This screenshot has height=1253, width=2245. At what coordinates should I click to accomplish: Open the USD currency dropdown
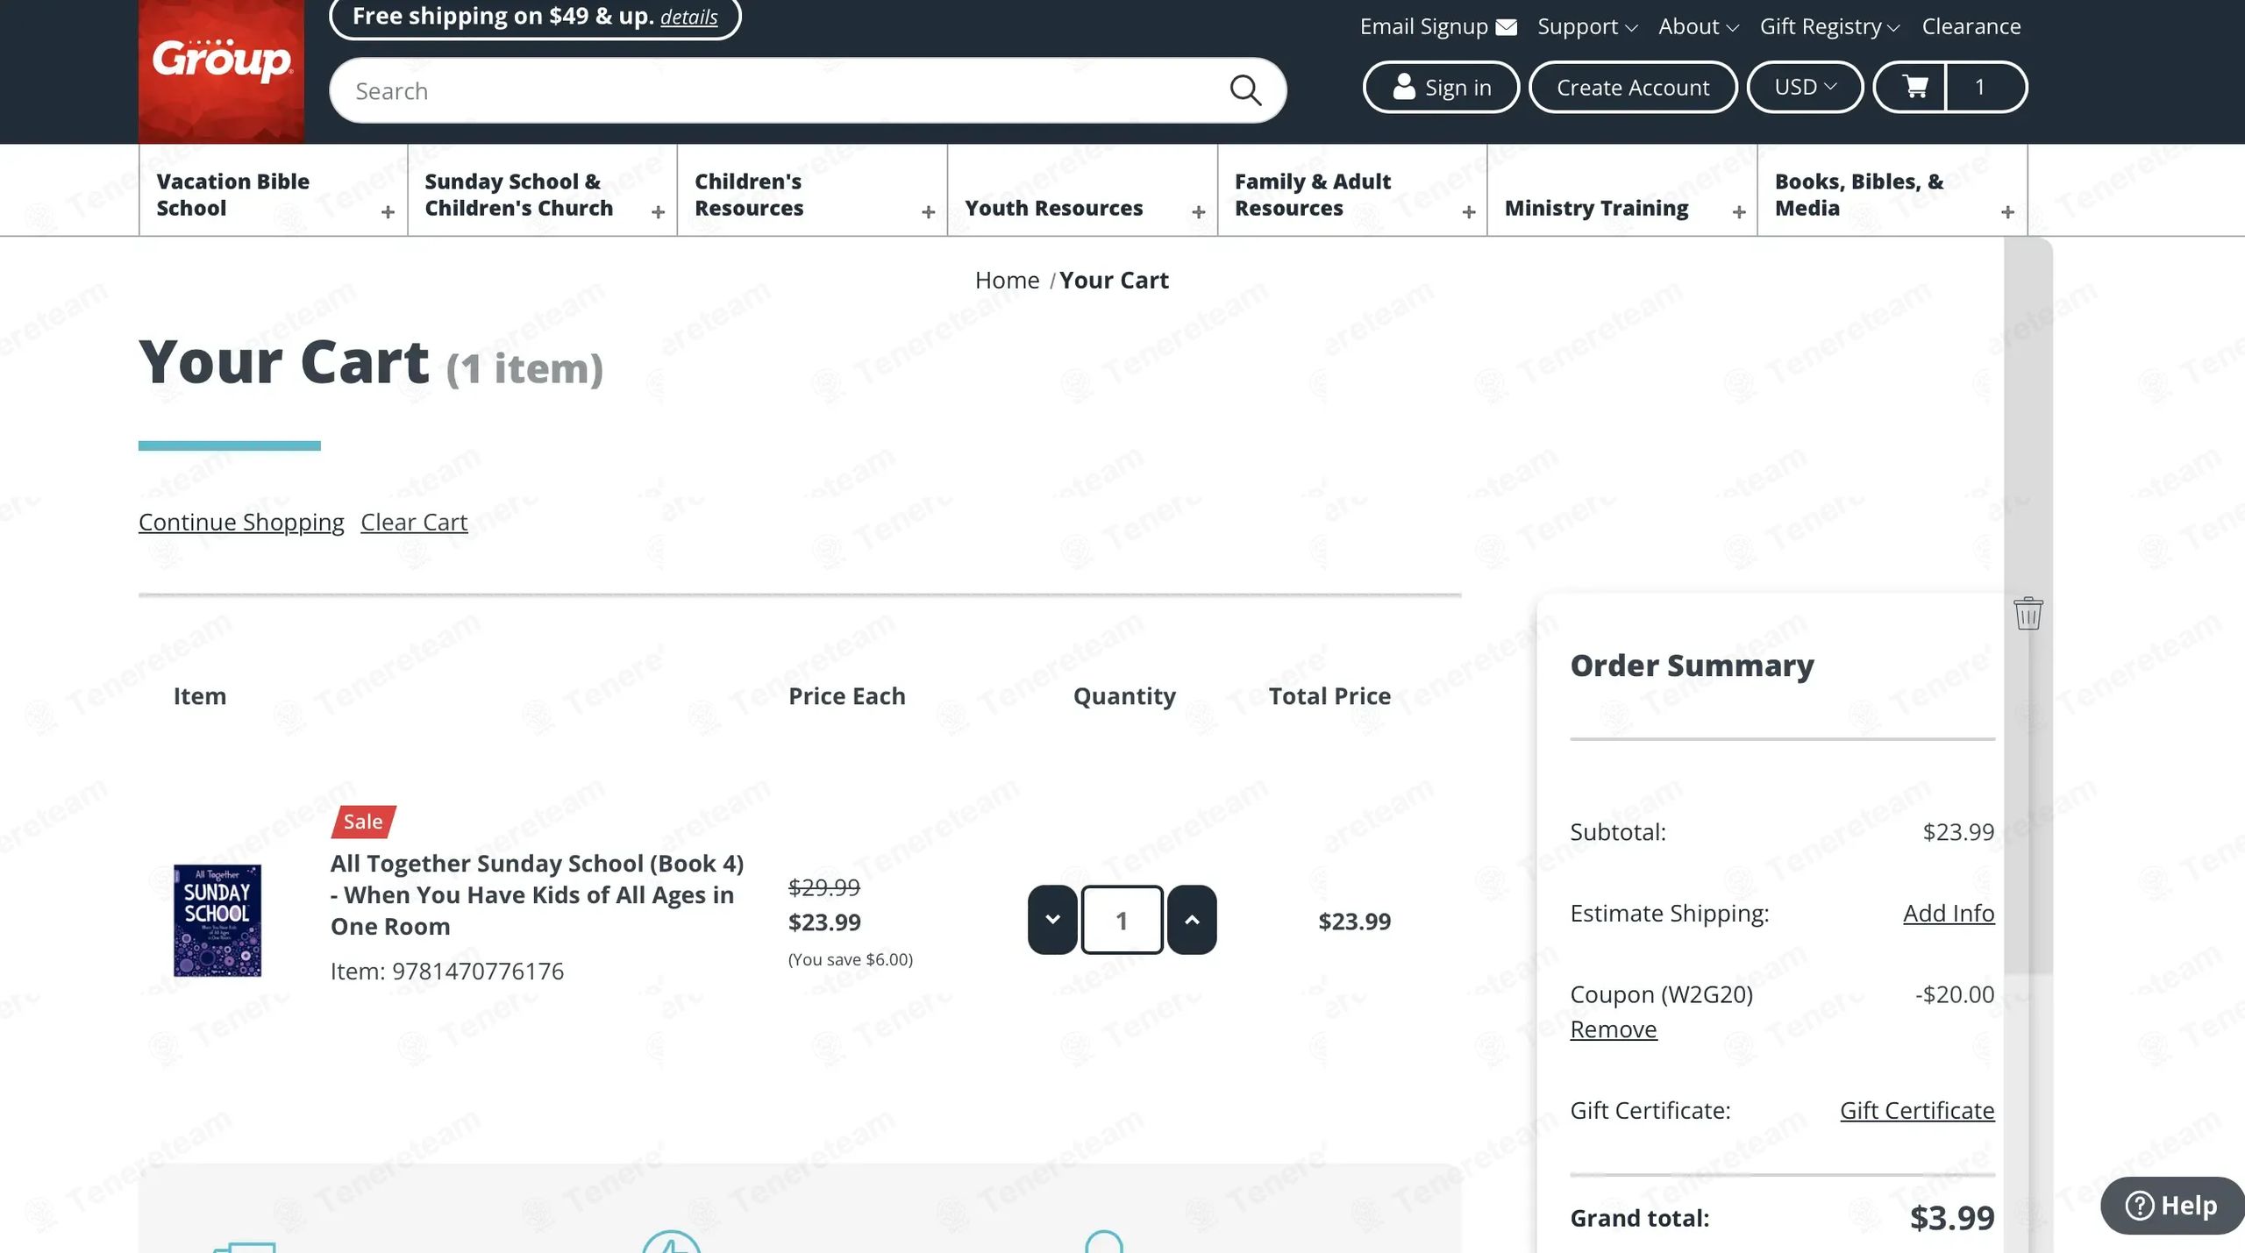(x=1805, y=87)
